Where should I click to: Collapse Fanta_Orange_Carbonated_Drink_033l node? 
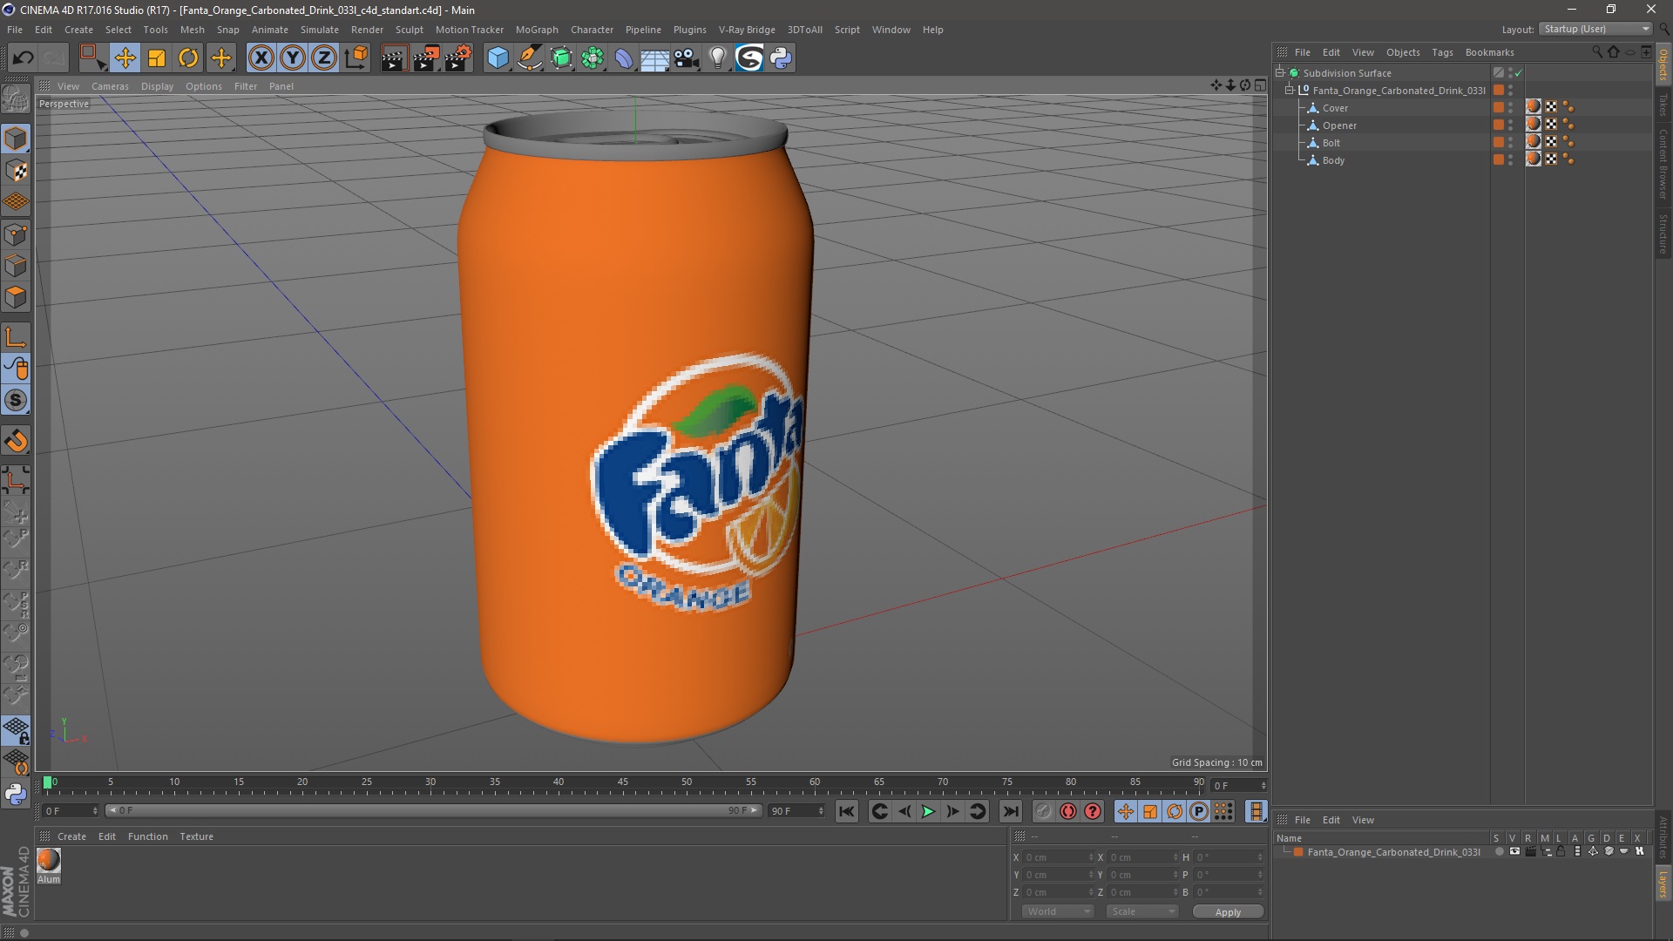pyautogui.click(x=1290, y=90)
